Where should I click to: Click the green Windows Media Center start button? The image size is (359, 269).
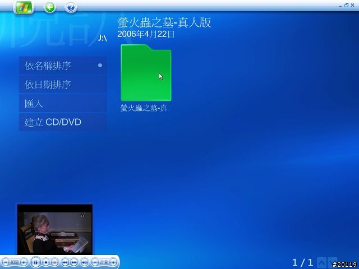click(x=24, y=7)
